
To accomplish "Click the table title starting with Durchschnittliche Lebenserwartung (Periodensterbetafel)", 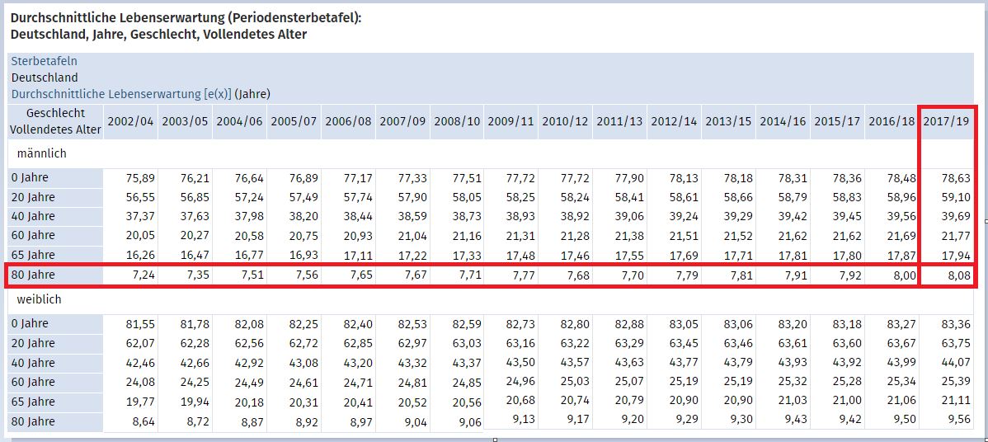I will click(186, 17).
